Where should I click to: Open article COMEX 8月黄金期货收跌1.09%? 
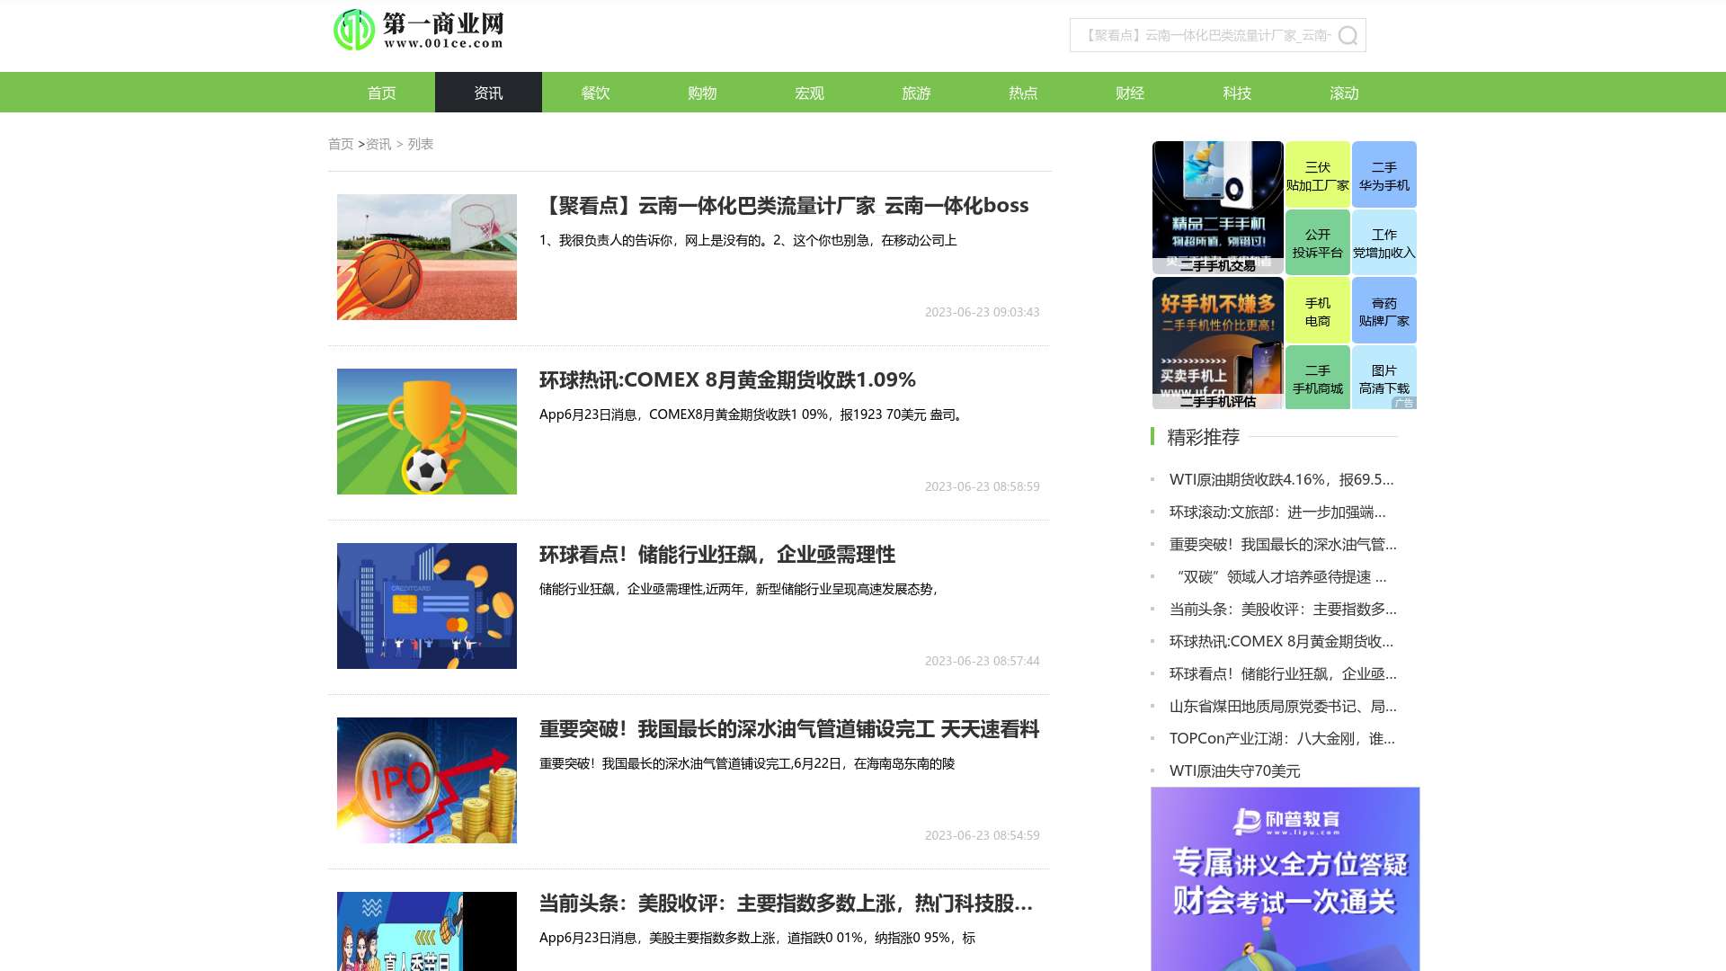727,379
